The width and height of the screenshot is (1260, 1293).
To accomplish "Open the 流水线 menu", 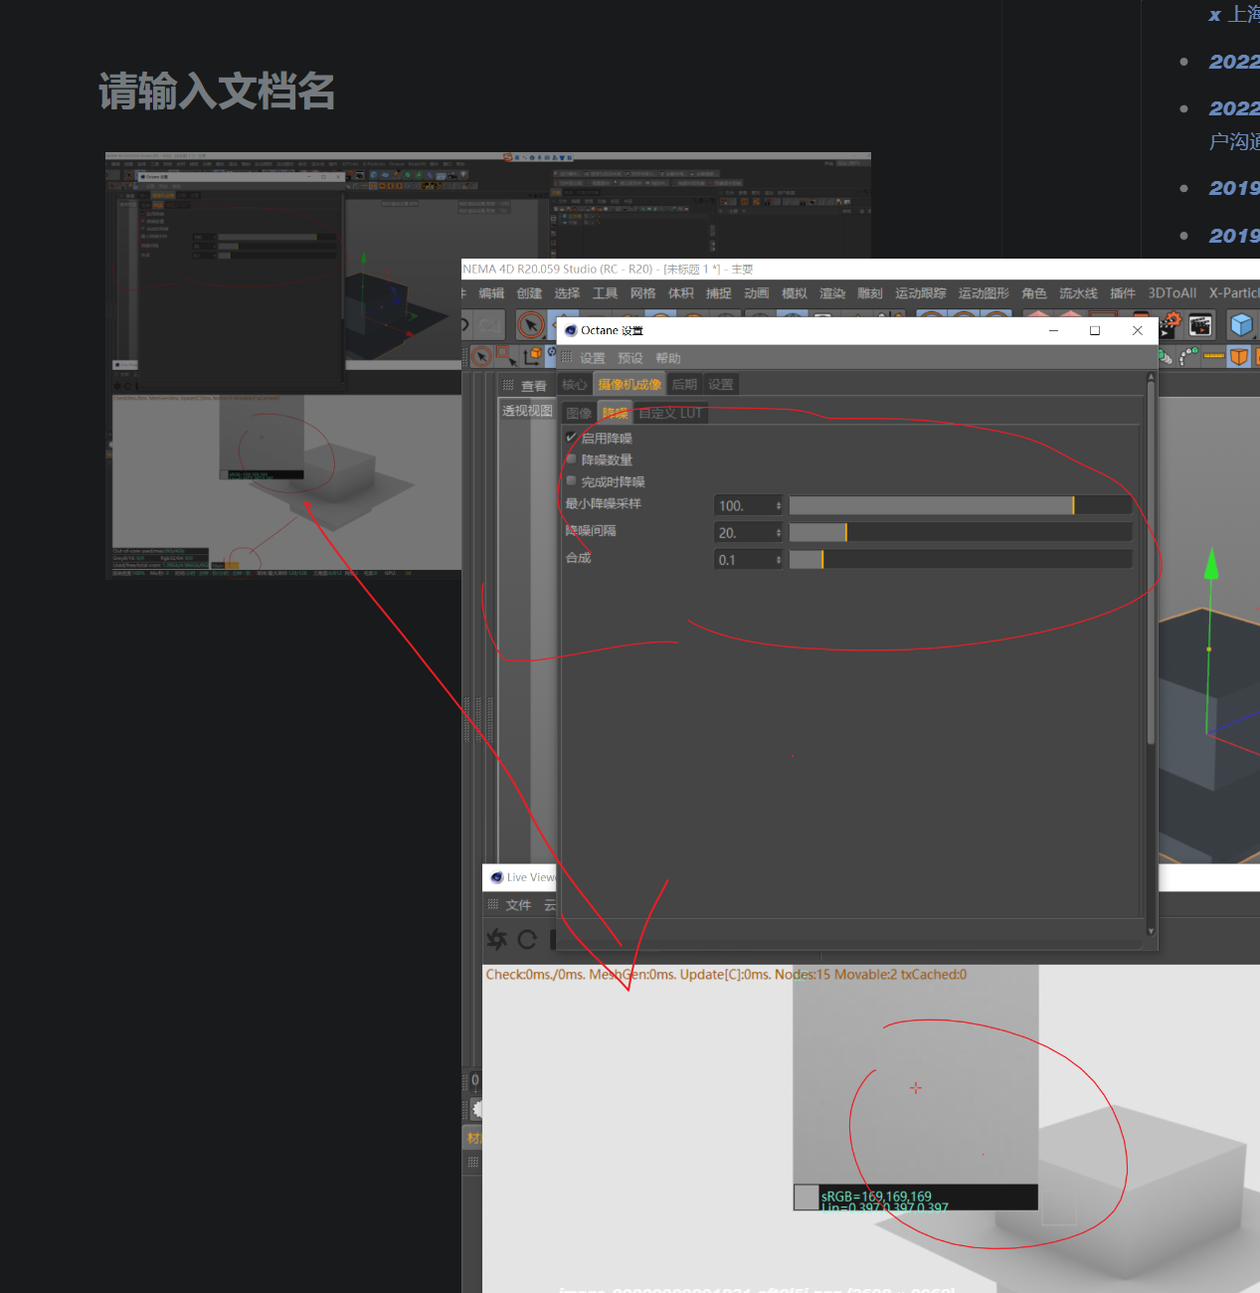I will 1078,293.
